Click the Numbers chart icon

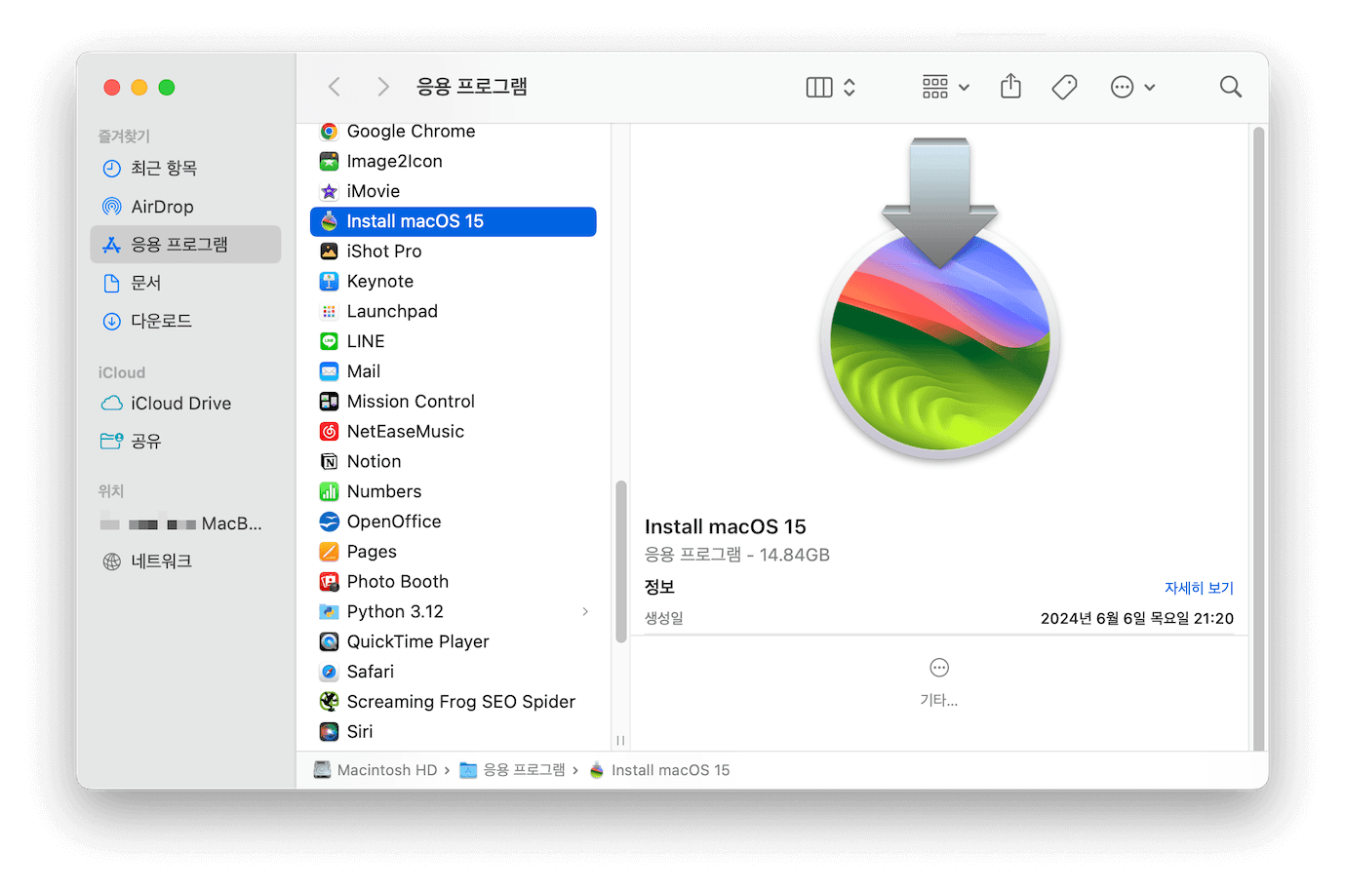[x=330, y=492]
